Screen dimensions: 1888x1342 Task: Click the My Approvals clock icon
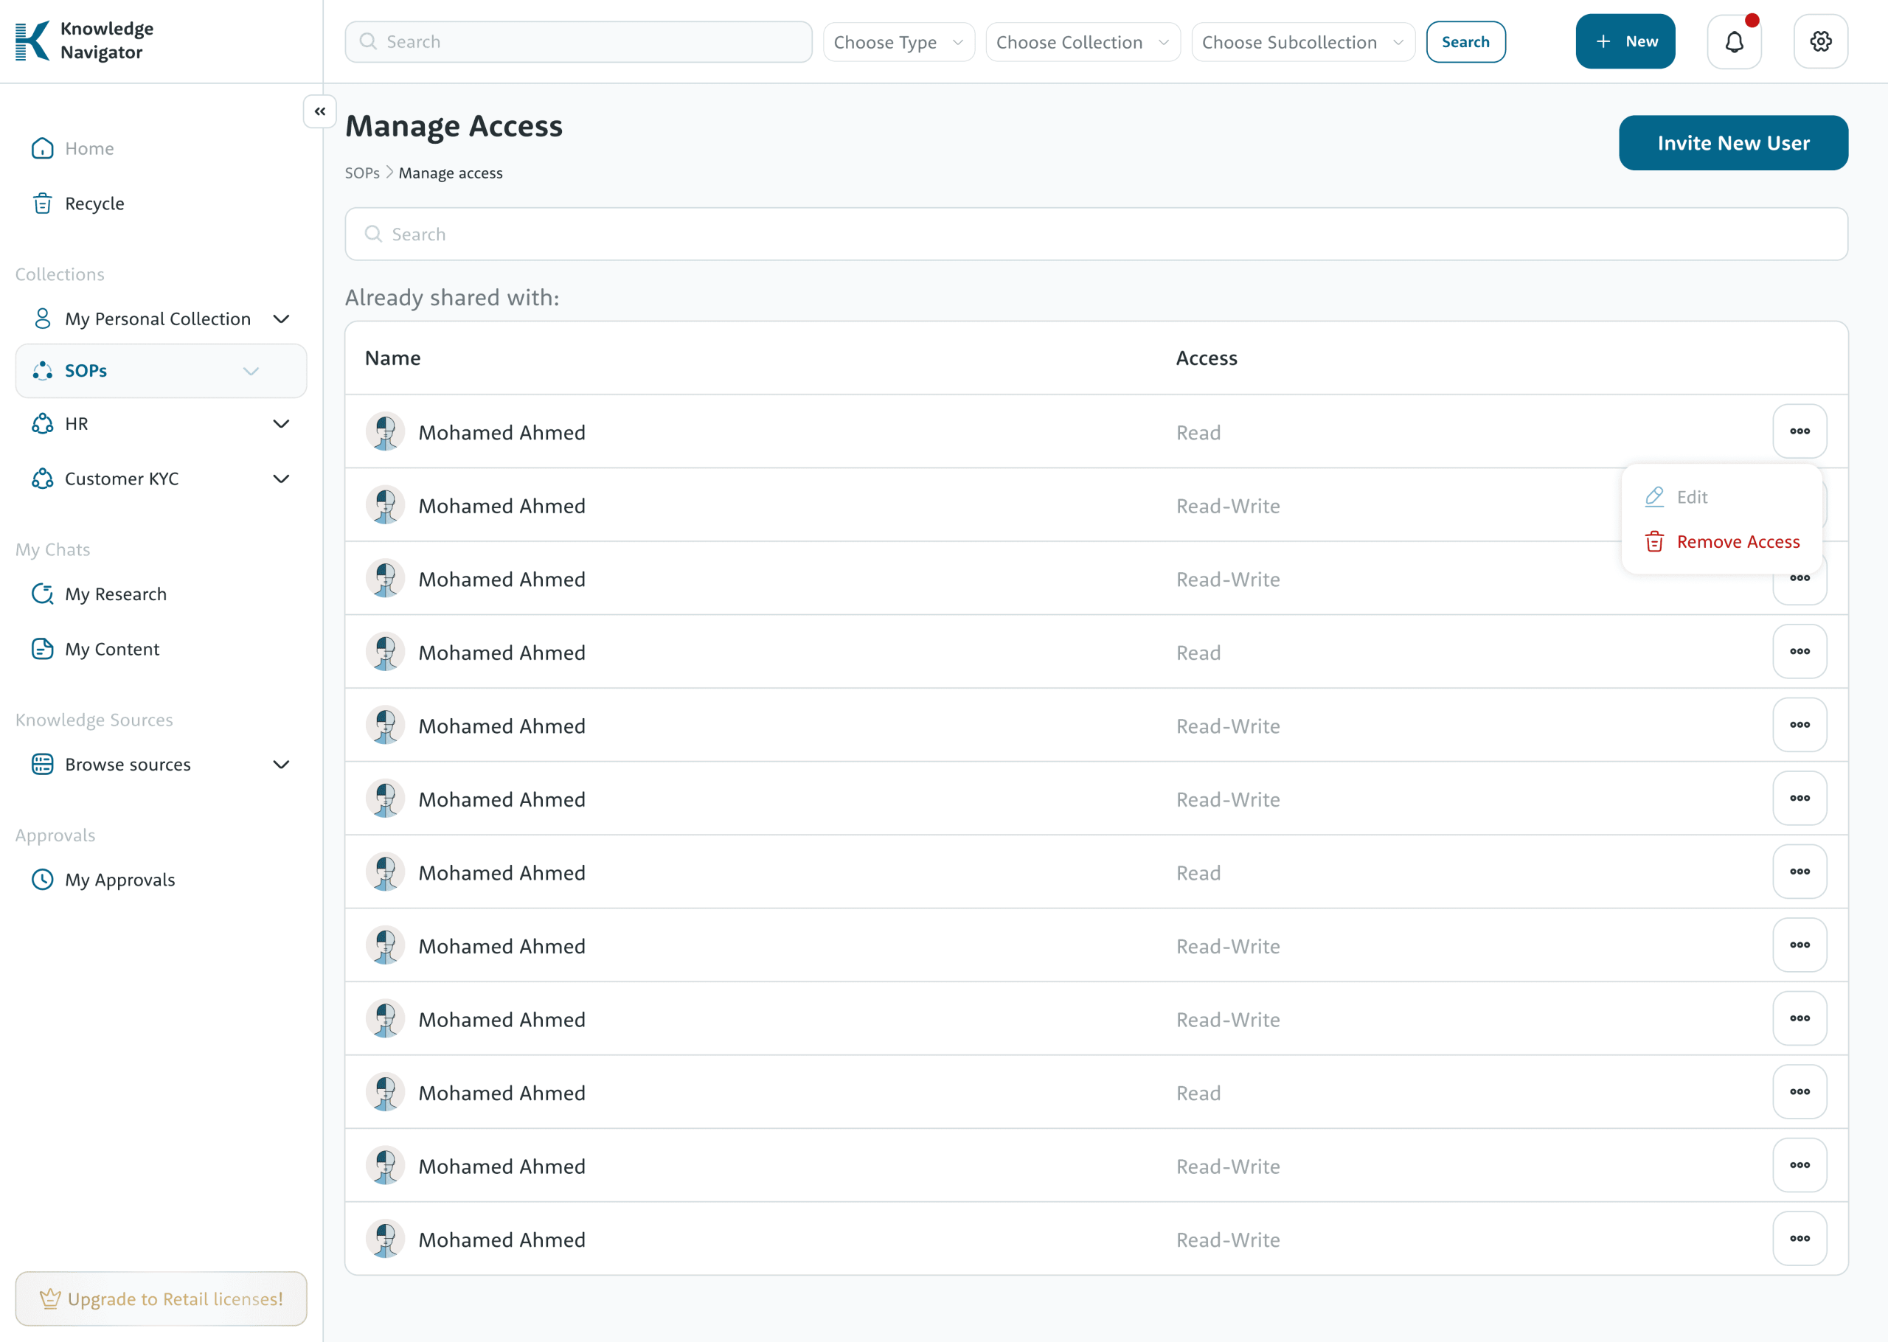point(42,879)
